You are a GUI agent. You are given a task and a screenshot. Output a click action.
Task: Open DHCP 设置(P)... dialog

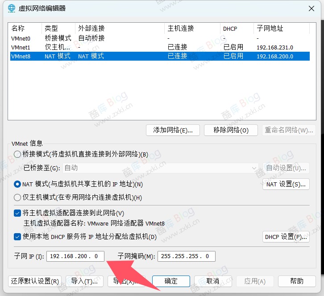pos(286,237)
